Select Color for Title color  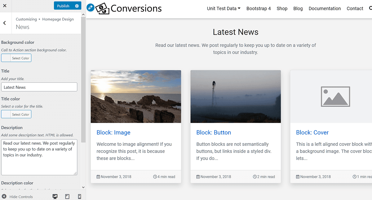pyautogui.click(x=16, y=114)
